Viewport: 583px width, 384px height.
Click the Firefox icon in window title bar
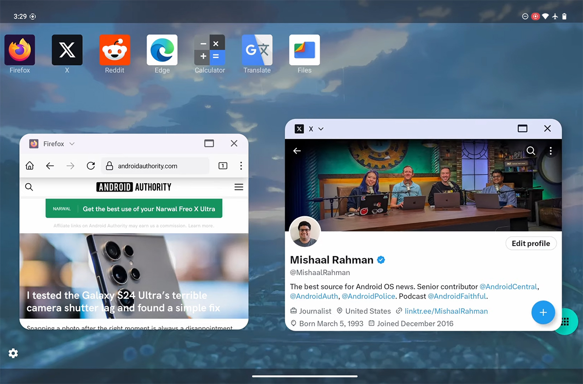(x=34, y=144)
